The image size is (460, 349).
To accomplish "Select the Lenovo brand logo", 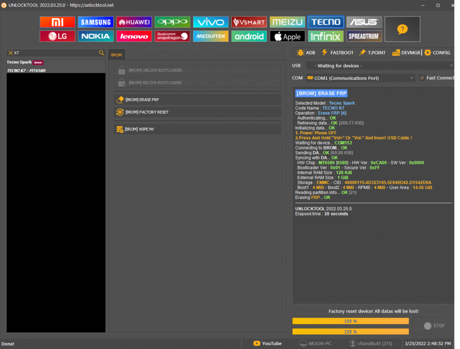I will (134, 36).
